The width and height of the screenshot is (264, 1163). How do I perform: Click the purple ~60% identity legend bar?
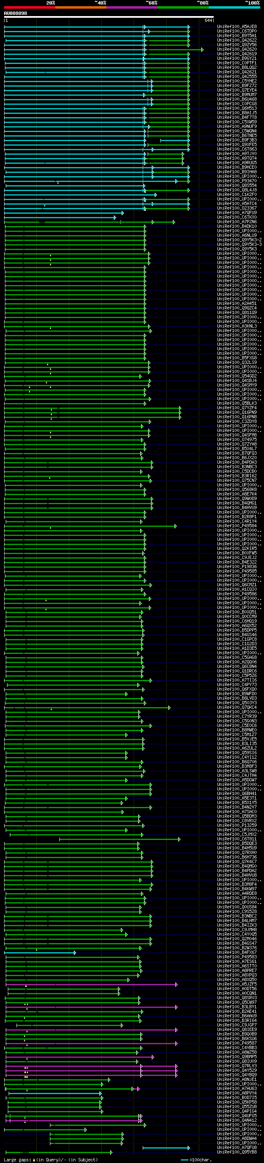132,8
